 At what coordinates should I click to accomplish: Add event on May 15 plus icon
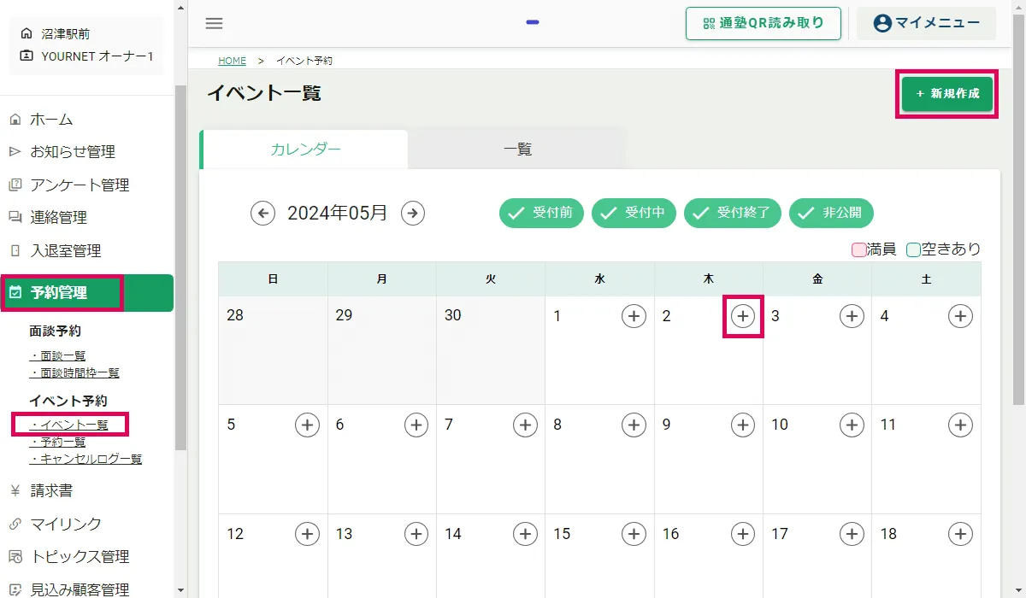pyautogui.click(x=634, y=534)
